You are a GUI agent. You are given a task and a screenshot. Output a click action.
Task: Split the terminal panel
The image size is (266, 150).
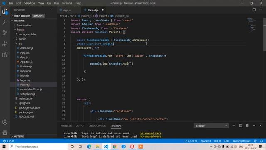tap(241, 125)
